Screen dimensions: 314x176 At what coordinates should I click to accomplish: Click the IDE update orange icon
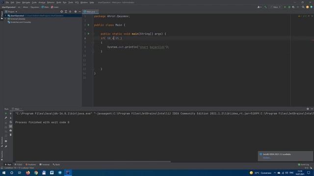[x=308, y=7]
